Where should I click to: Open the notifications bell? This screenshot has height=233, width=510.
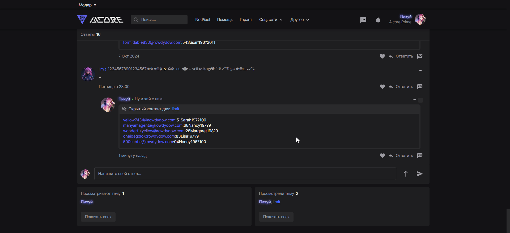(x=378, y=20)
